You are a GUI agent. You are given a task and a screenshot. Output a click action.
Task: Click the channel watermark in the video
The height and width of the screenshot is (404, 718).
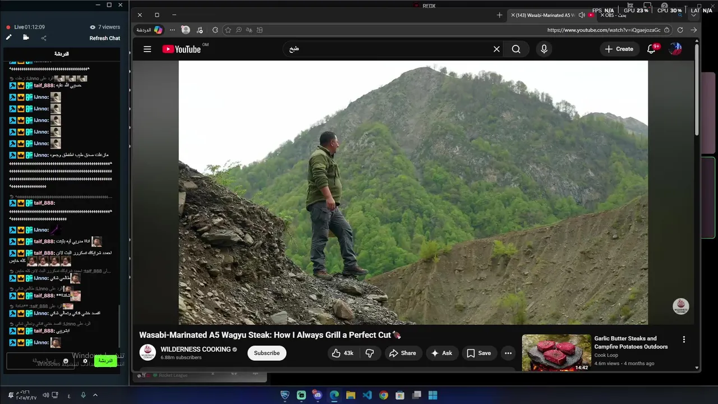pos(681,306)
